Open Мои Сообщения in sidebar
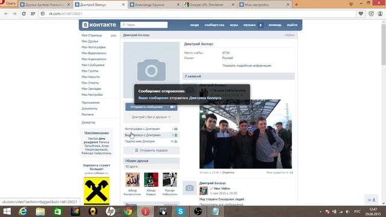This screenshot has height=217, width=386. click(93, 65)
